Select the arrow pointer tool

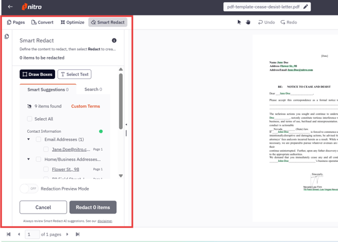[x=239, y=22]
